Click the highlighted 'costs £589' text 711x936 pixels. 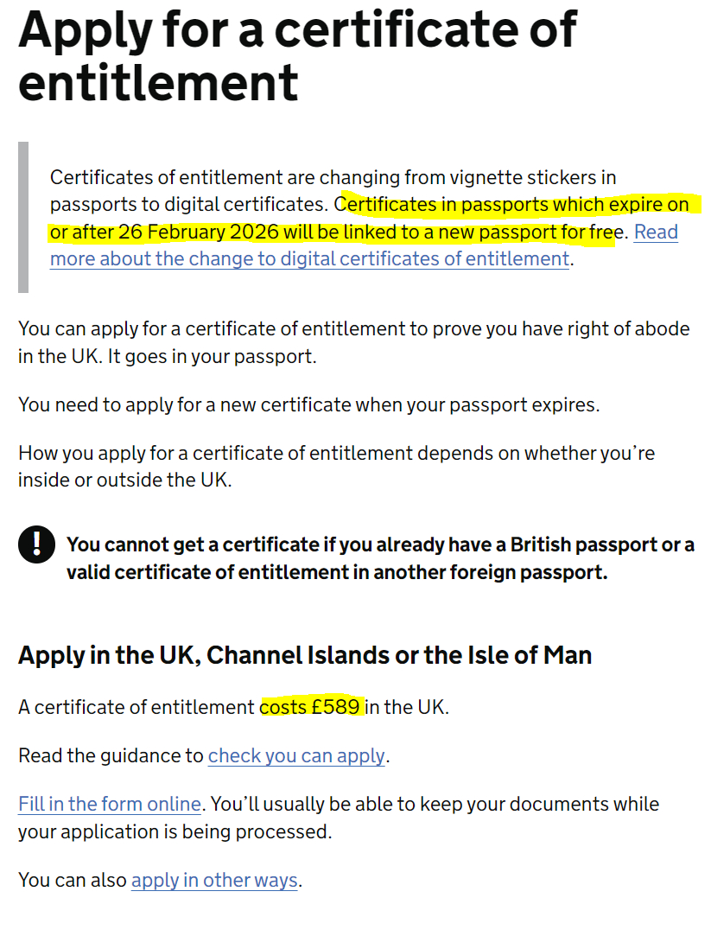point(311,706)
